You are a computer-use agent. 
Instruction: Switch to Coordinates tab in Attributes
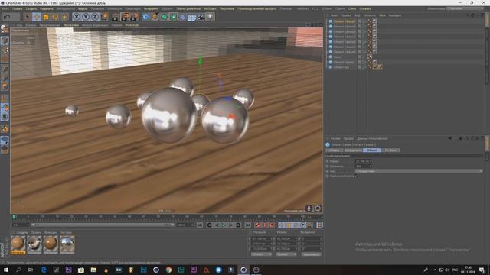coord(352,150)
